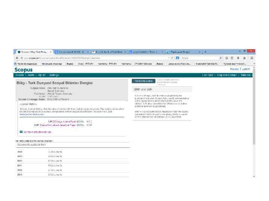Open Tutorials link in navigation bar

tap(245, 75)
